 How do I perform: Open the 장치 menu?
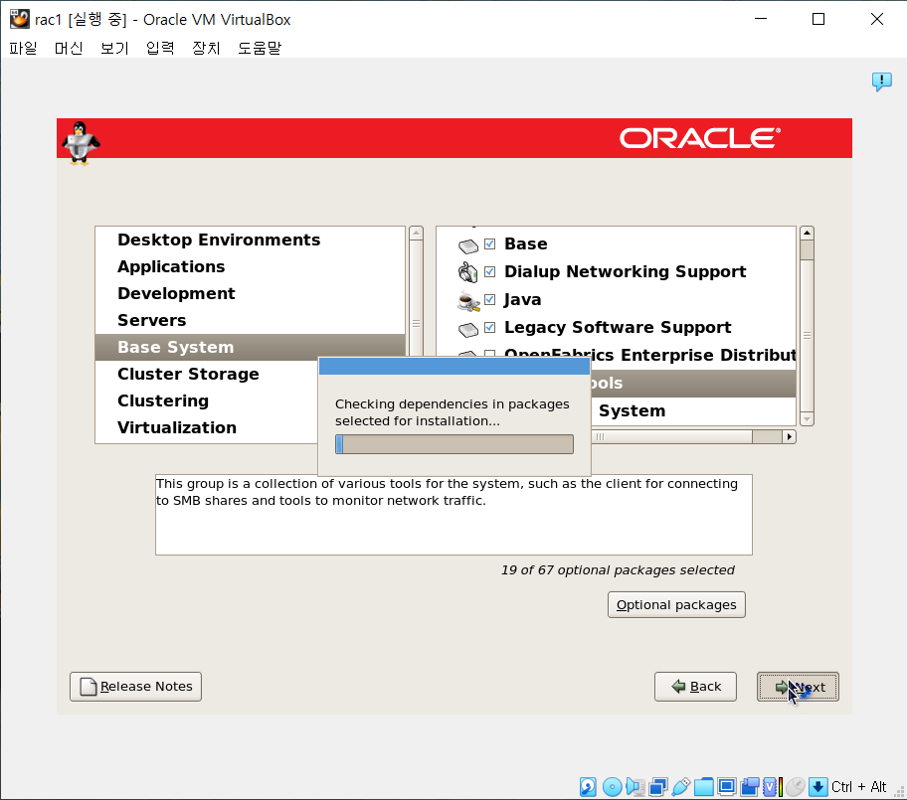206,48
